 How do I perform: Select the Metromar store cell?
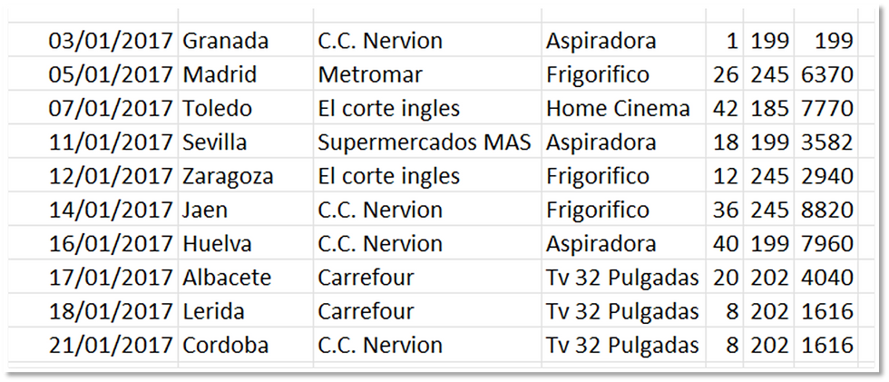tap(427, 74)
